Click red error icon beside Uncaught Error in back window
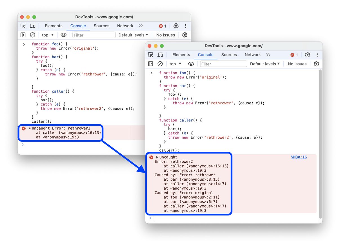The image size is (338, 241). 24,128
